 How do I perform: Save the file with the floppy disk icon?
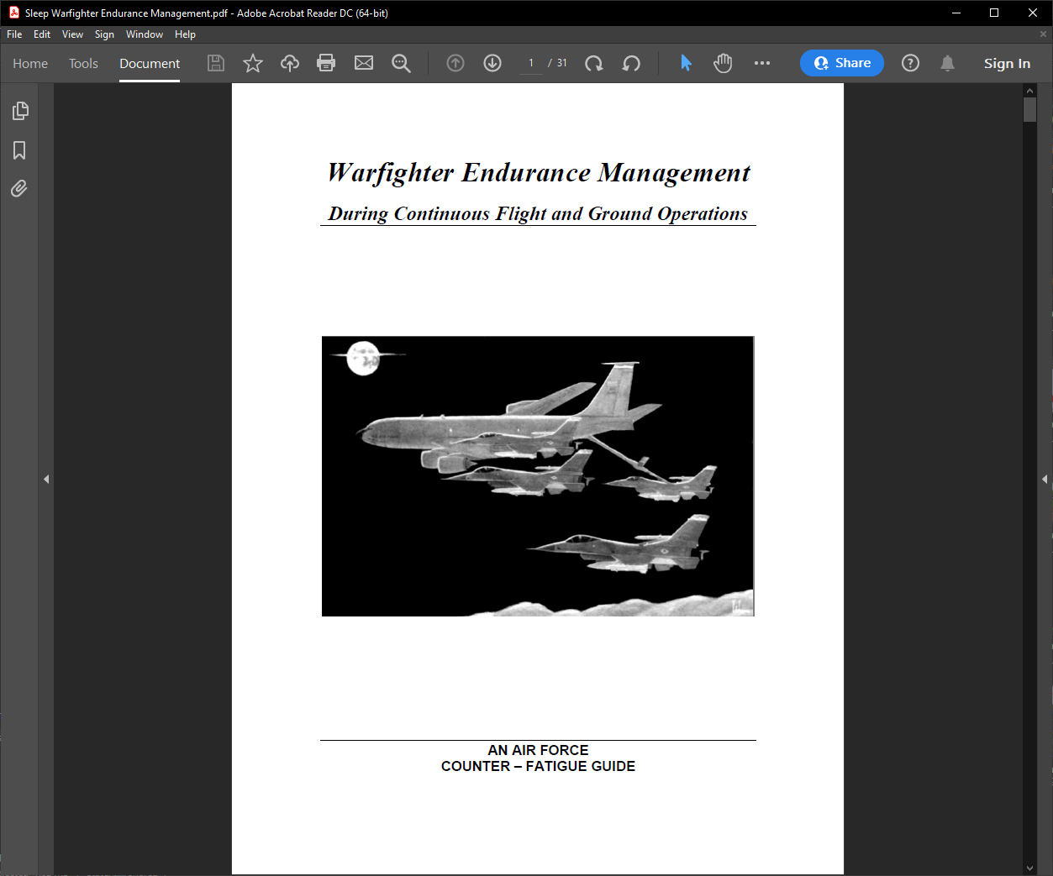pyautogui.click(x=216, y=63)
